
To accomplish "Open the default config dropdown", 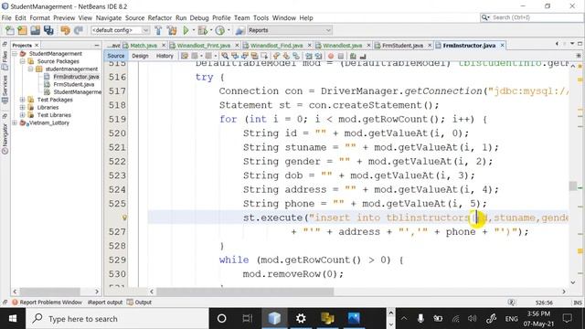I will (120, 30).
